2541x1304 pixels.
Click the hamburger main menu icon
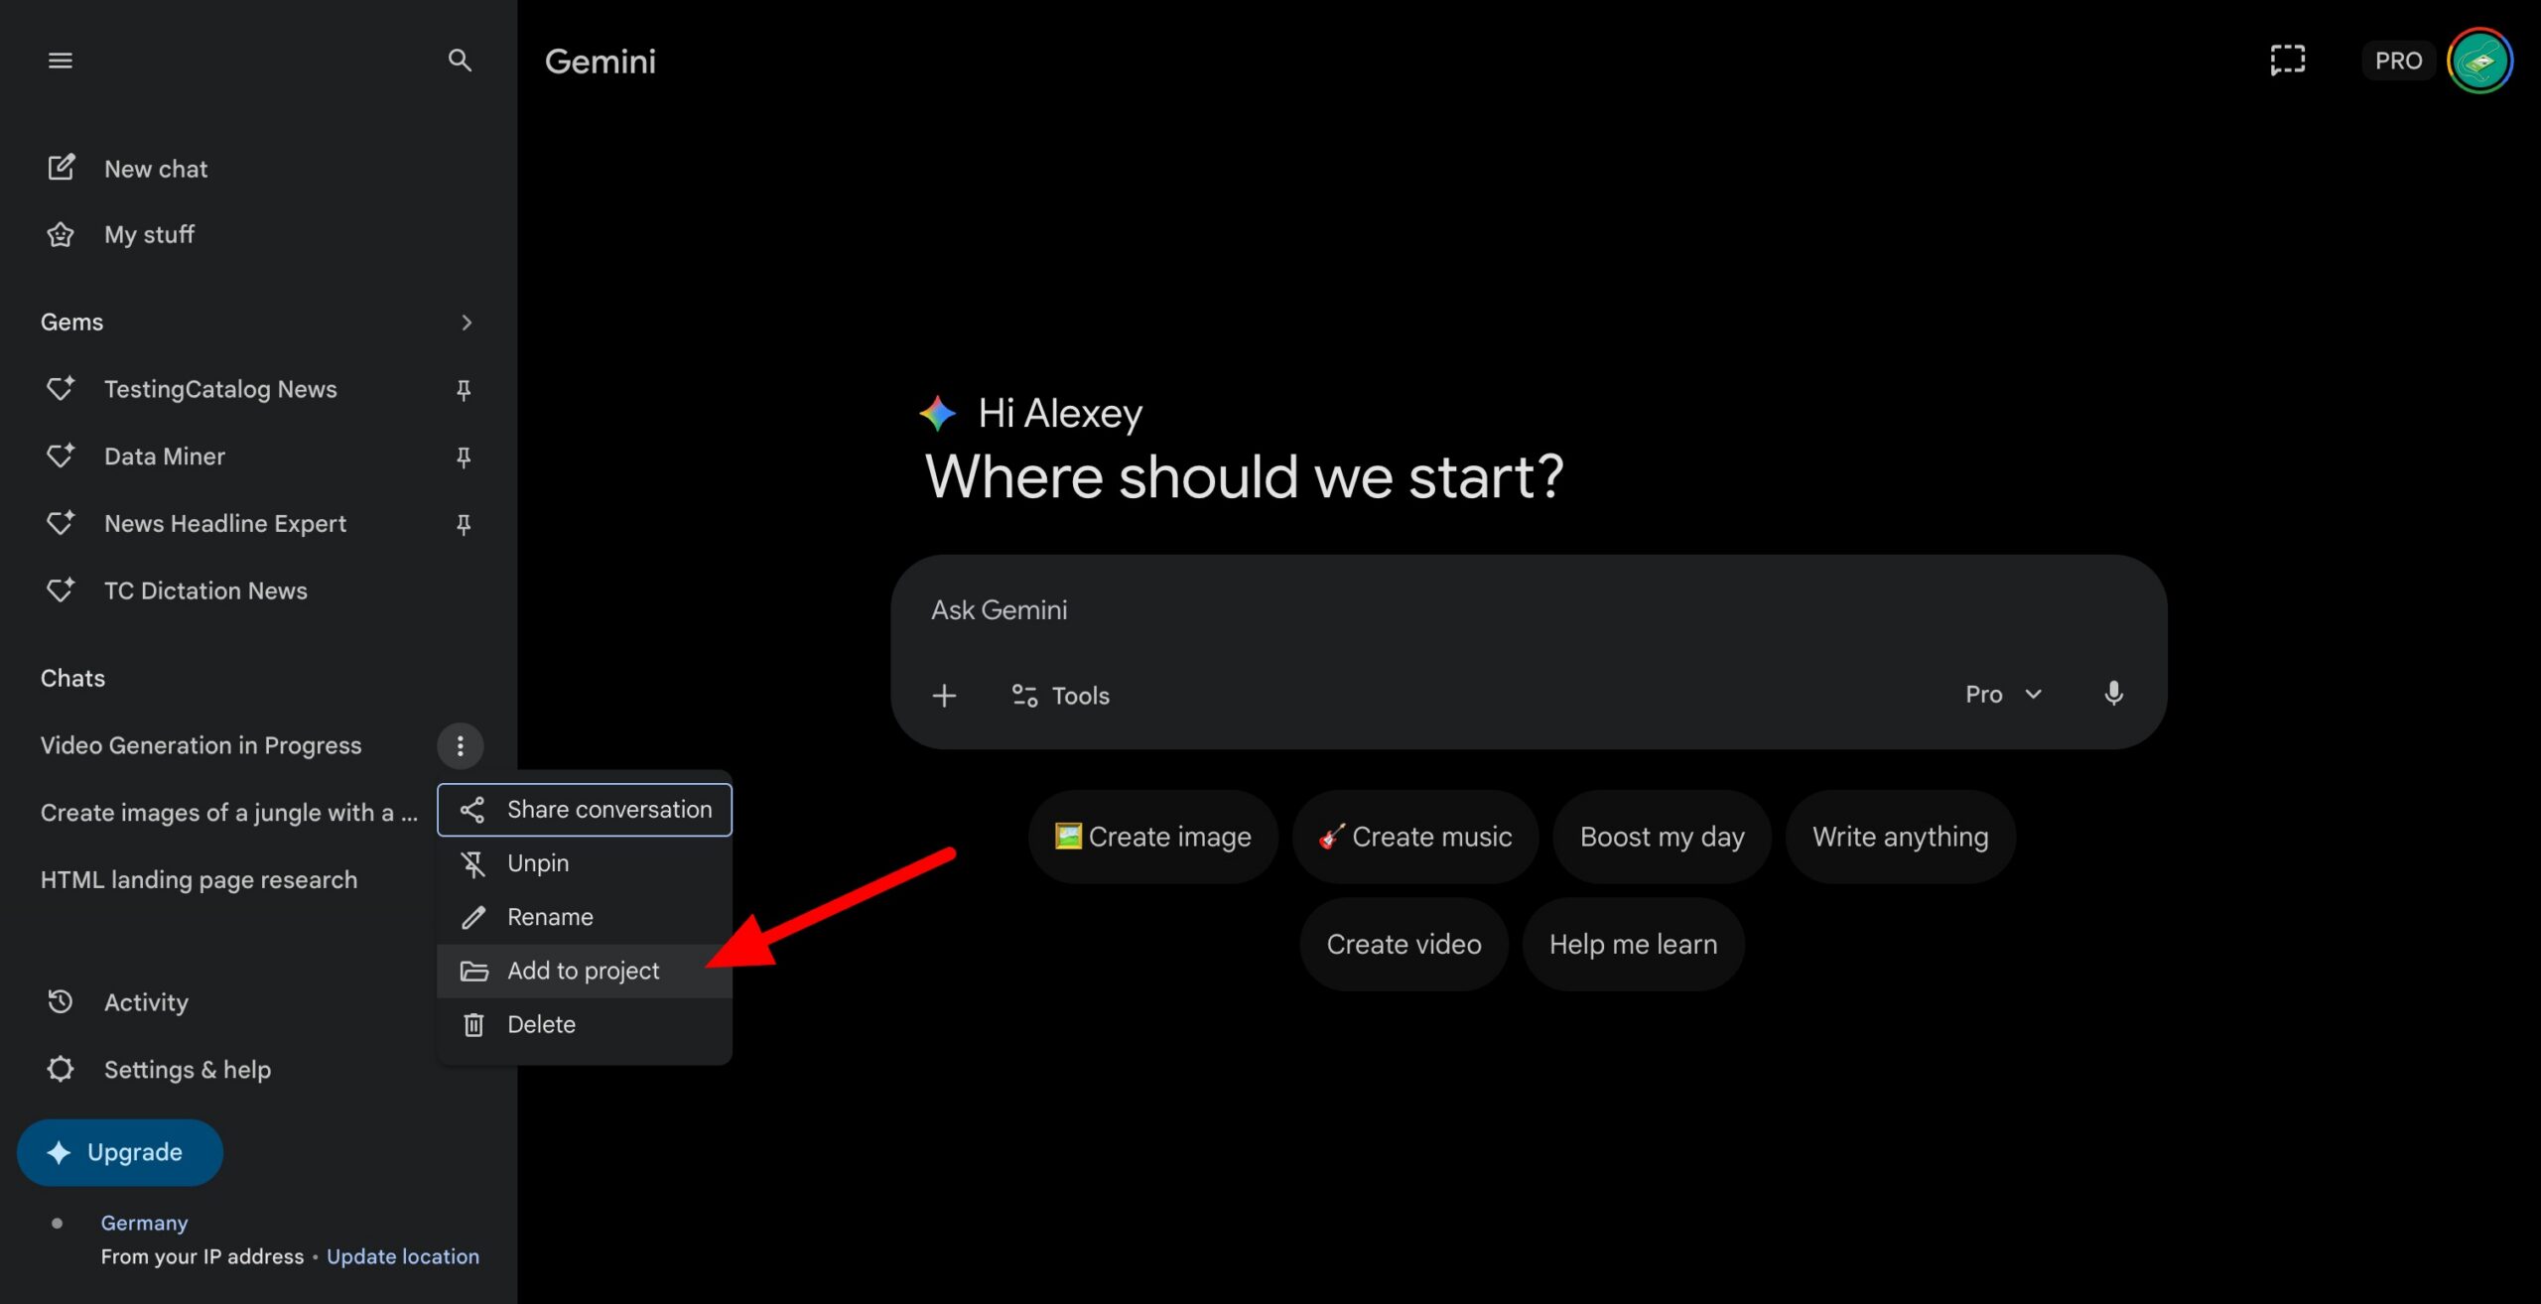[61, 61]
